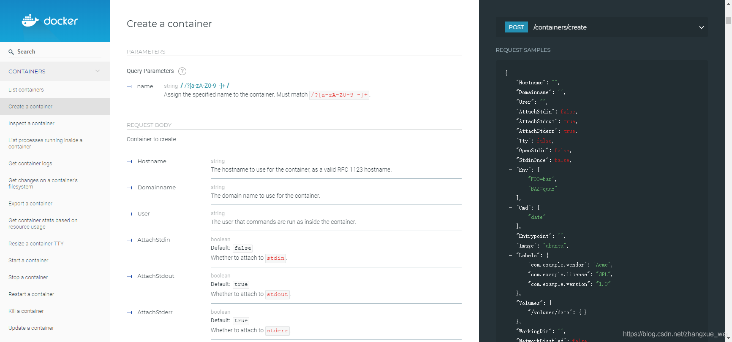Click the "com.example.license" JSON line
This screenshot has width=732, height=342.
click(x=570, y=275)
